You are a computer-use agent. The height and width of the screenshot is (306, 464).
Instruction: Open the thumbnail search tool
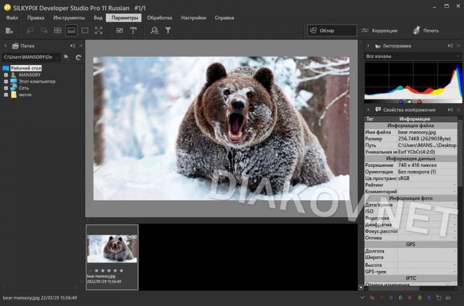point(154,30)
